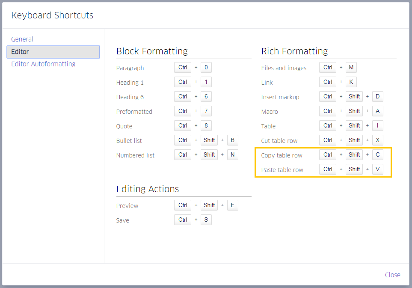Click the Ctrl key badge beside Paragraph
Viewport: 412px width, 288px height.
(x=182, y=67)
